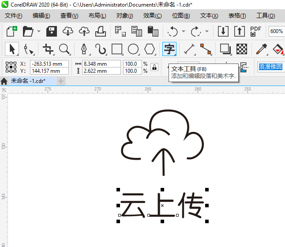Image resolution: width=285 pixels, height=247 pixels.
Task: Open the Undo history dropdown arrow
Action: [184, 31]
